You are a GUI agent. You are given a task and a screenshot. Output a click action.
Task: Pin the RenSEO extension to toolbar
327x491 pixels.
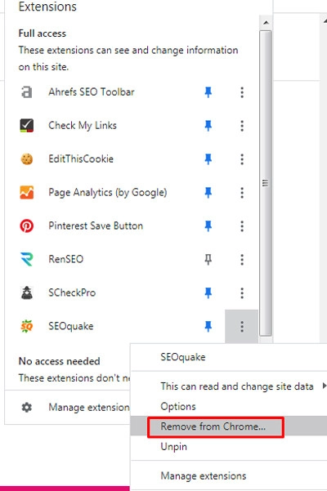click(x=208, y=259)
